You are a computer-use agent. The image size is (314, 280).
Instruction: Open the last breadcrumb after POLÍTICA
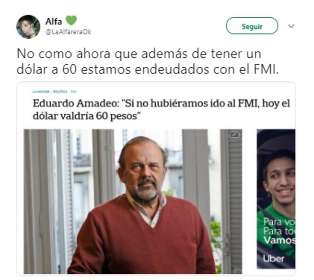pyautogui.click(x=73, y=92)
